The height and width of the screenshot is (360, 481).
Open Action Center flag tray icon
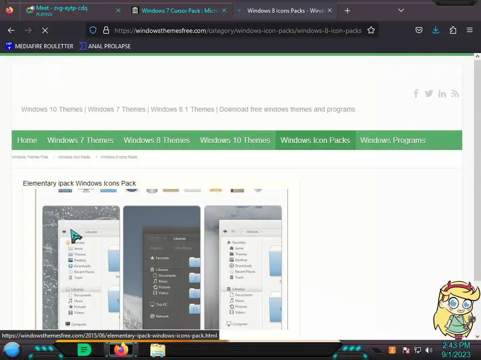406,350
